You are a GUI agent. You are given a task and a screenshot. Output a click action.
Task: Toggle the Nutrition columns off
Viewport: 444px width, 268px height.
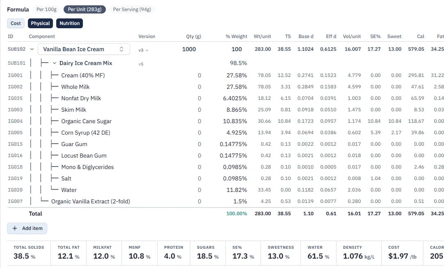(69, 23)
